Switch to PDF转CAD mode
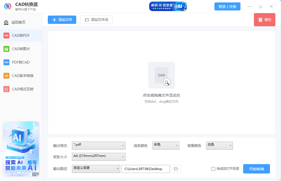The width and height of the screenshot is (281, 181). tap(19, 62)
